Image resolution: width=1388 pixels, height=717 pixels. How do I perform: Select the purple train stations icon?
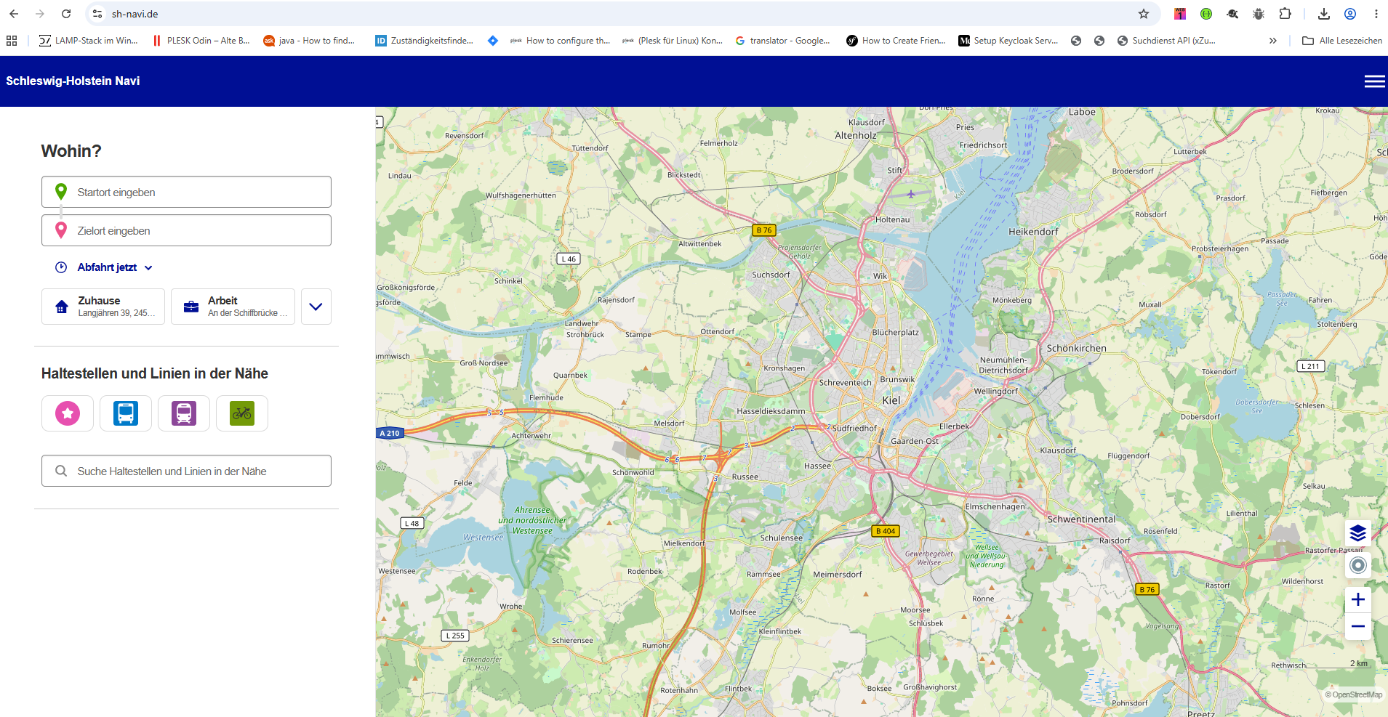click(184, 413)
